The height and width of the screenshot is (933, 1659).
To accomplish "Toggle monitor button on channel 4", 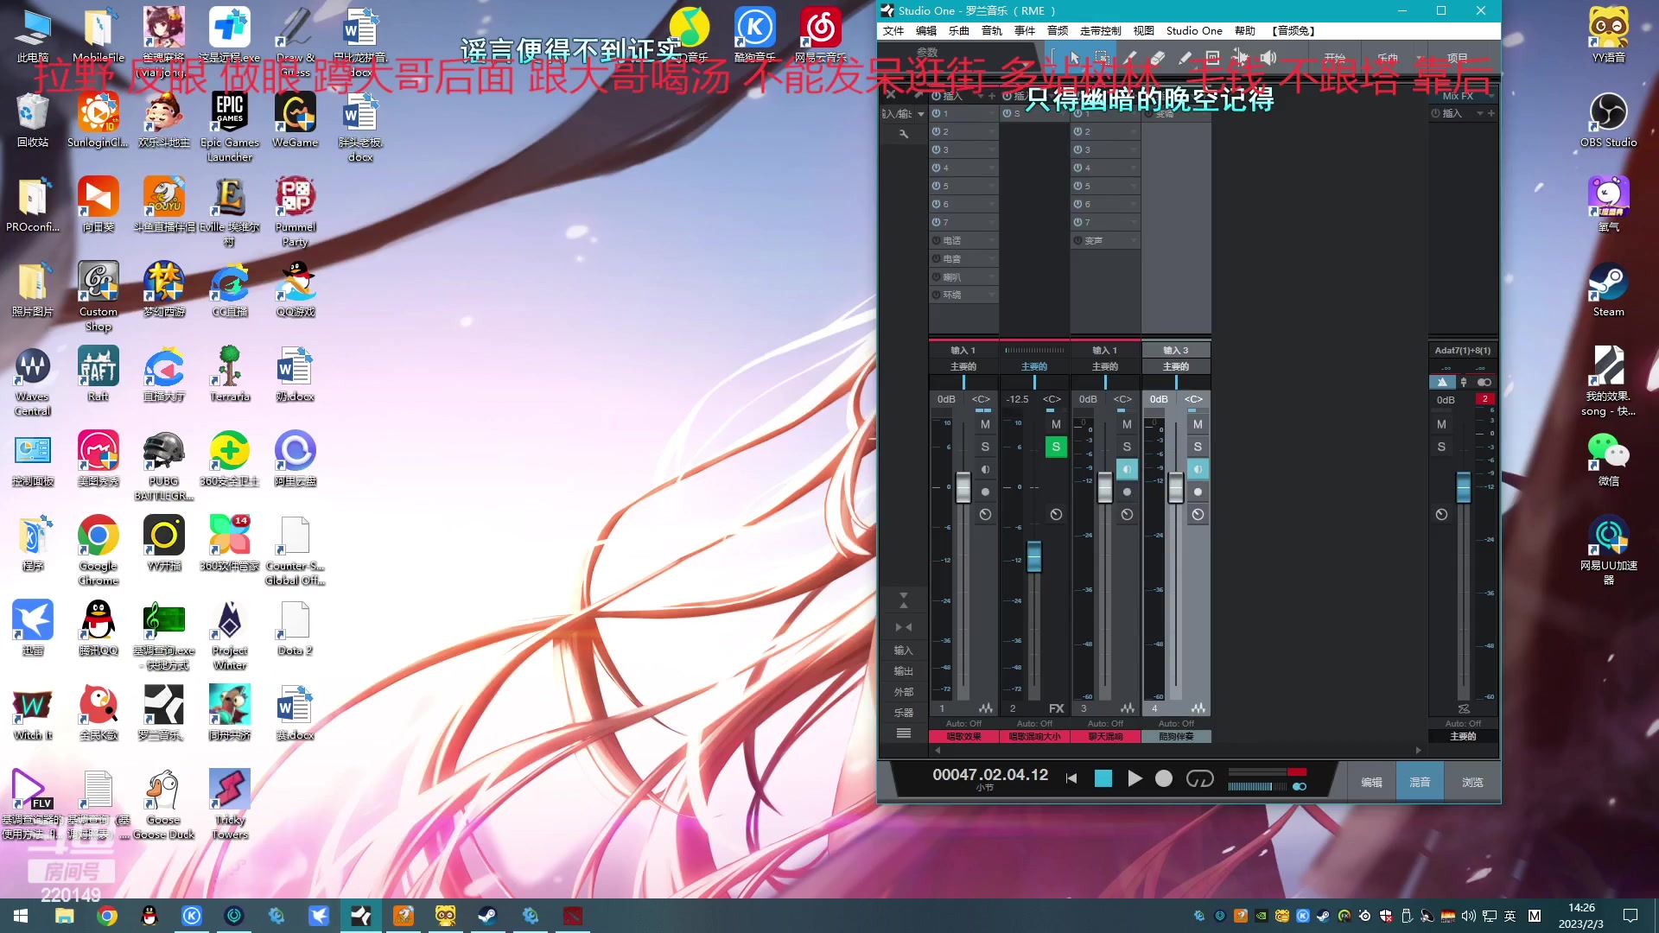I will tap(1198, 469).
